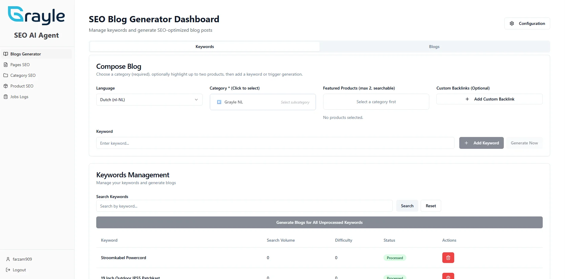Click the farzam909 user profile icon

[8, 259]
